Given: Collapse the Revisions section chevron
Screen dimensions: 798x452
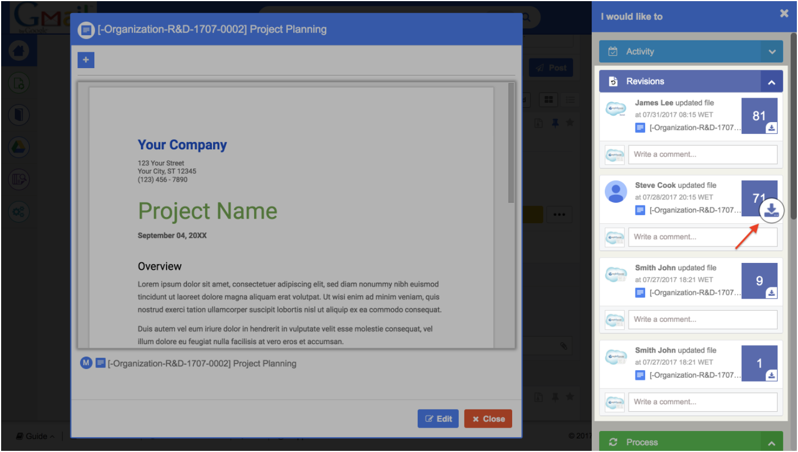Looking at the screenshot, I should [x=772, y=82].
